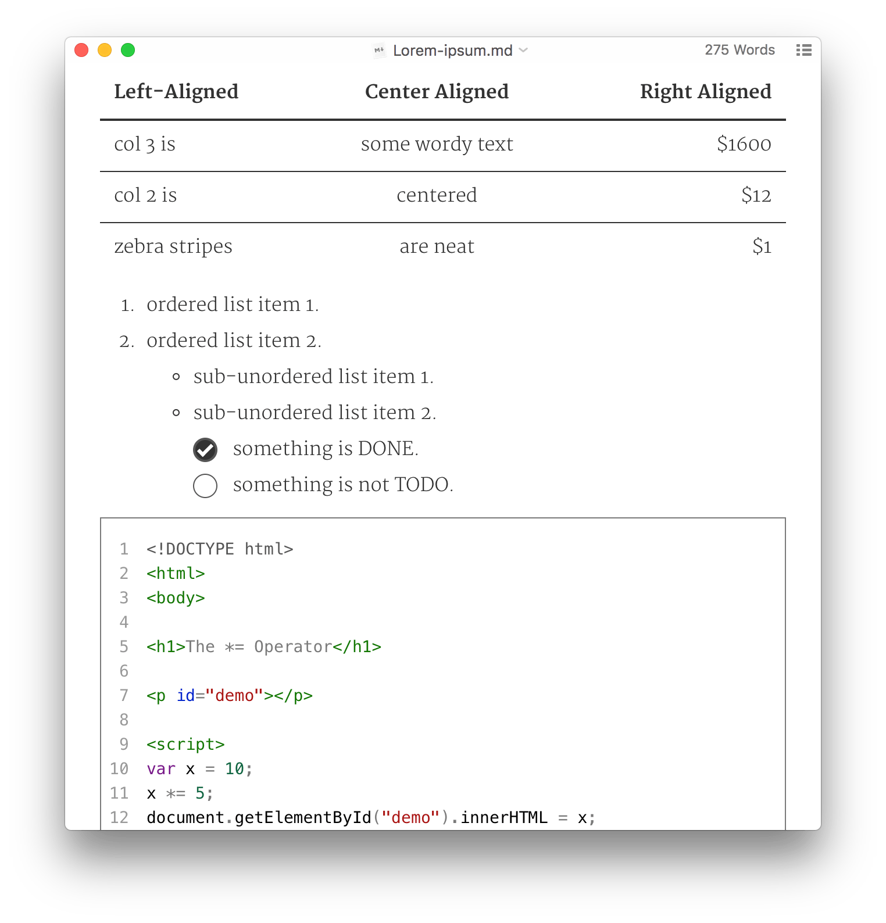886x923 pixels.
Task: Select the Center Aligned table header
Action: (x=437, y=91)
